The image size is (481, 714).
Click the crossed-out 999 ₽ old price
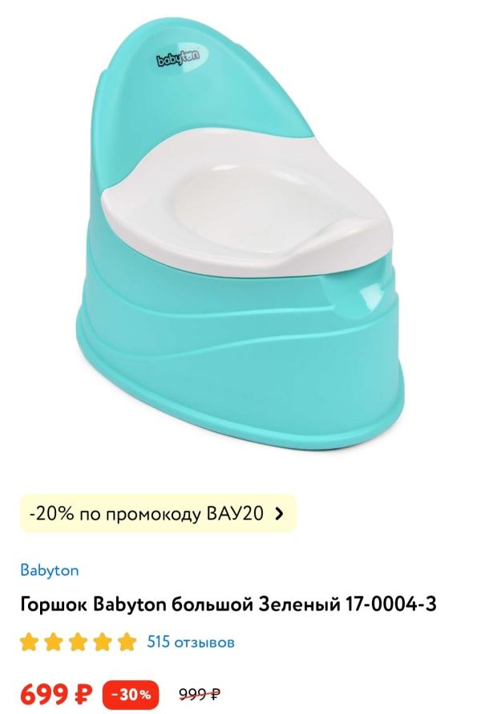(x=200, y=694)
